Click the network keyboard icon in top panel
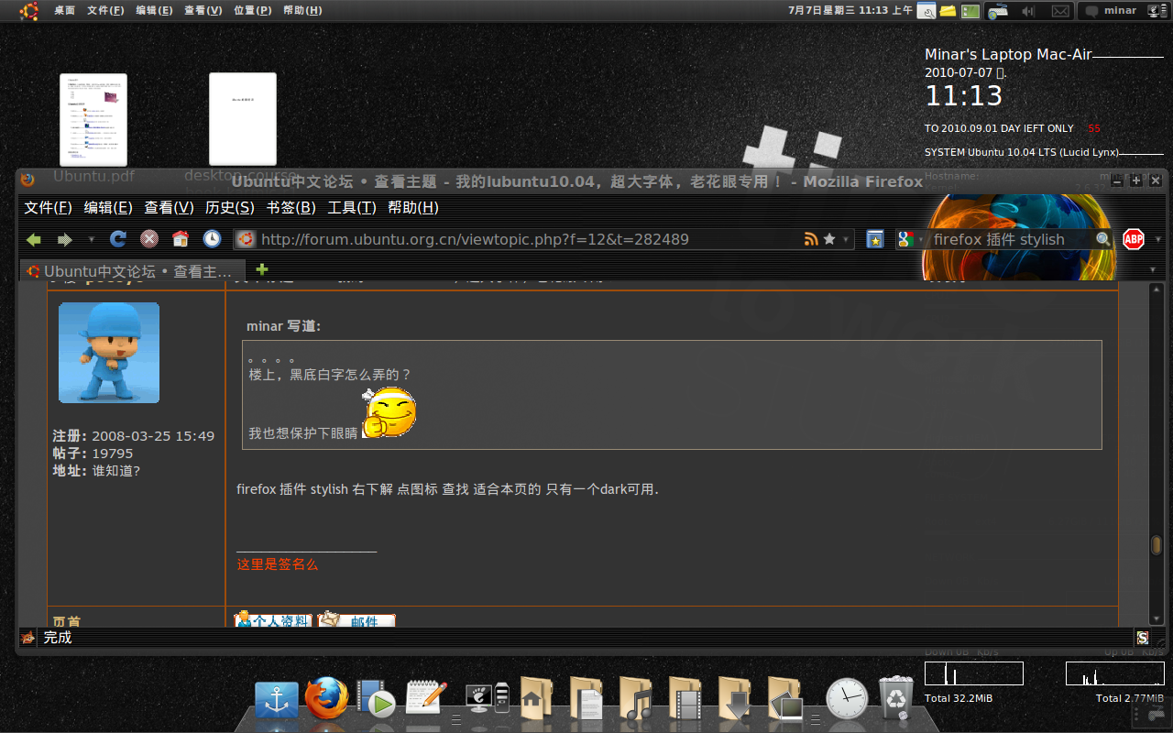The width and height of the screenshot is (1173, 733). [x=998, y=11]
